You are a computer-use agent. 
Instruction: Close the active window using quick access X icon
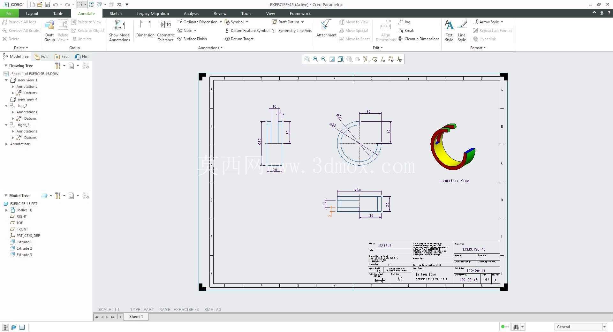pyautogui.click(x=119, y=4)
